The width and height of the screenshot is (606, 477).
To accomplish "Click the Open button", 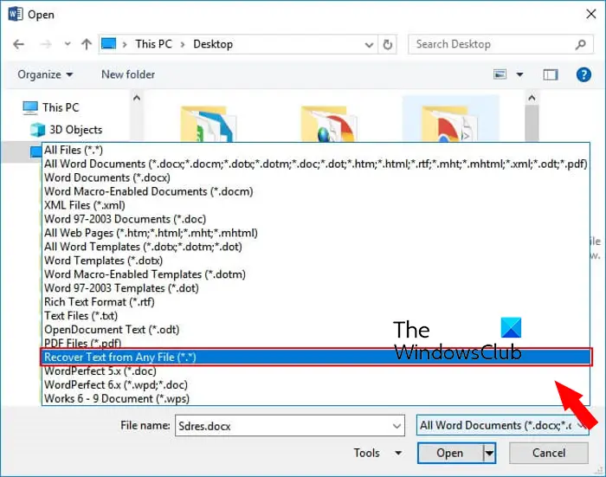I will [450, 453].
